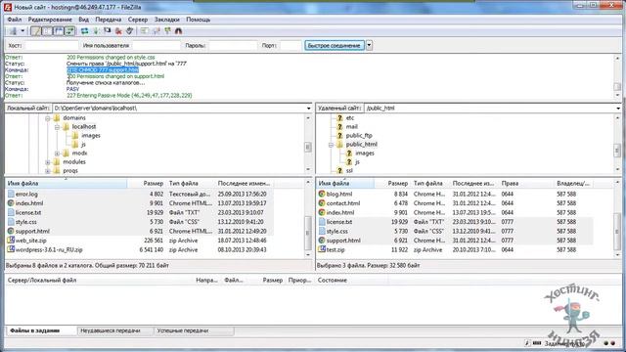Collapse the localhost folder in the local tree
The width and height of the screenshot is (626, 352).
pos(57,127)
